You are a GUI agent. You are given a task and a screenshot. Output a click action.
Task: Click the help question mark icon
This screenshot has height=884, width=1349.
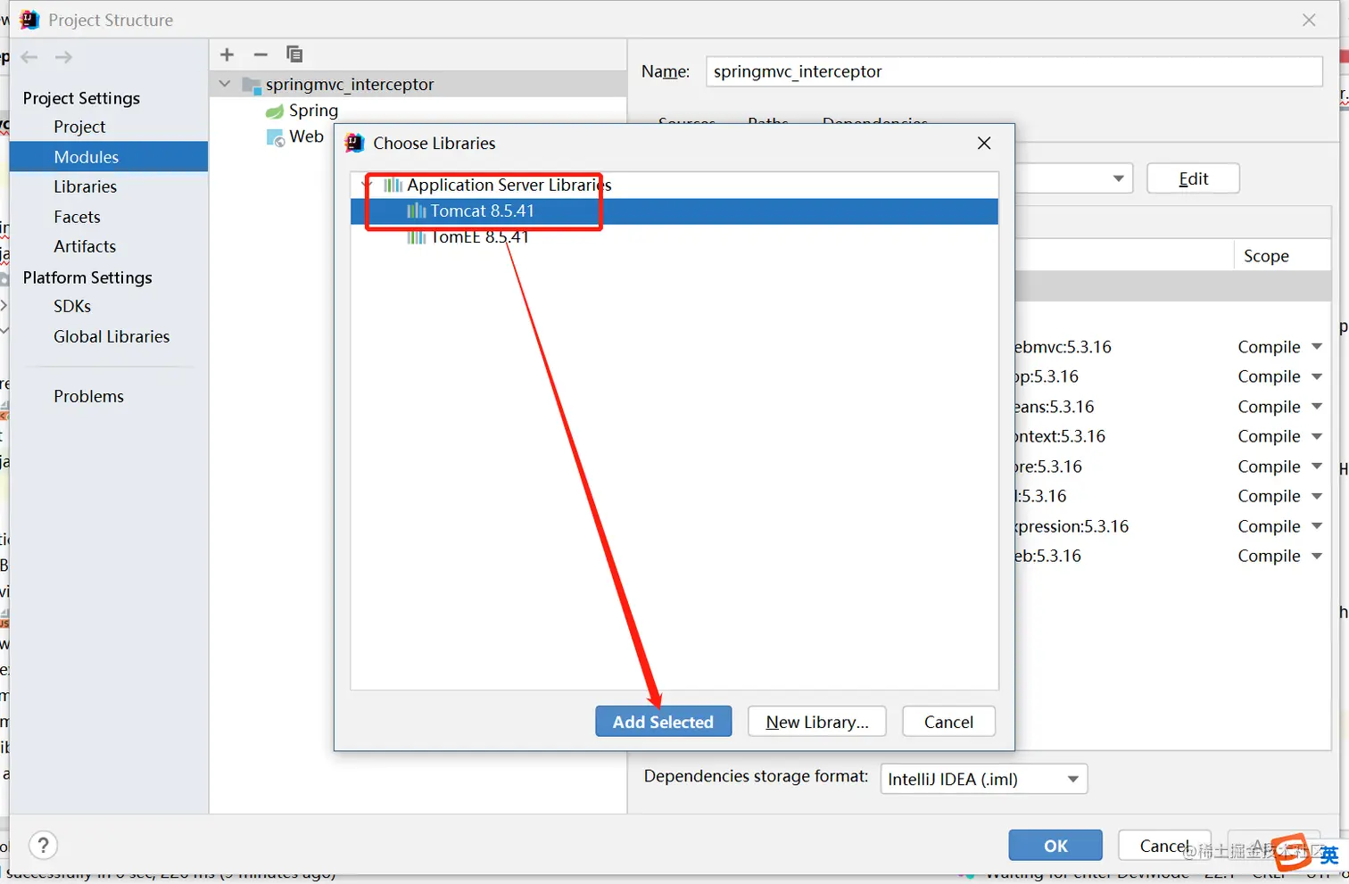tap(44, 845)
